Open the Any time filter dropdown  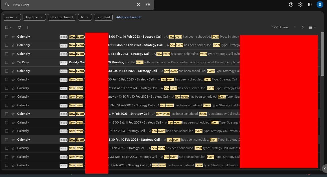coord(34,17)
